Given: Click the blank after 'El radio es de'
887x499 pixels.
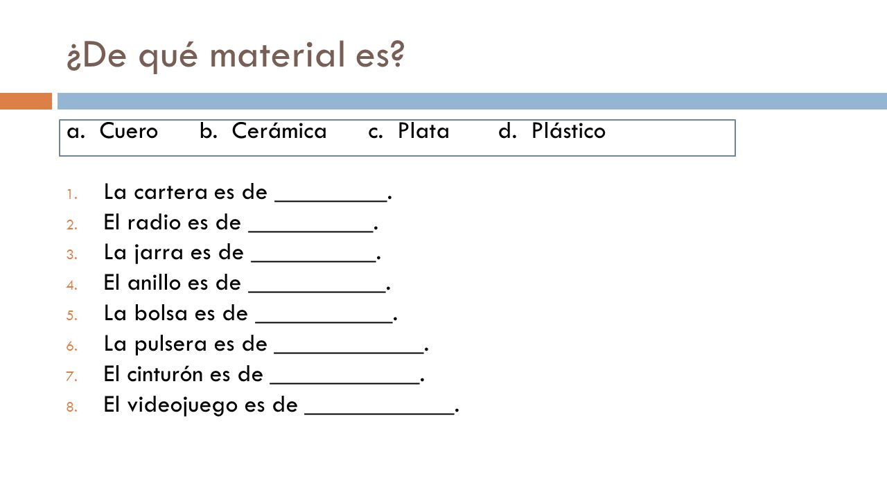Looking at the screenshot, I should coord(310,229).
